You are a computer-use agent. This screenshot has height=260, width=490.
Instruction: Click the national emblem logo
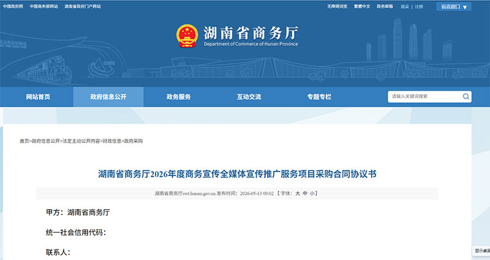187,36
